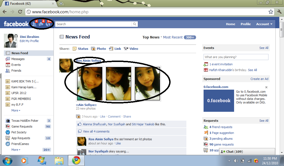The height and width of the screenshot is (166, 284).
Task: Click Friends icon in left sidebar
Action: coord(7,71)
